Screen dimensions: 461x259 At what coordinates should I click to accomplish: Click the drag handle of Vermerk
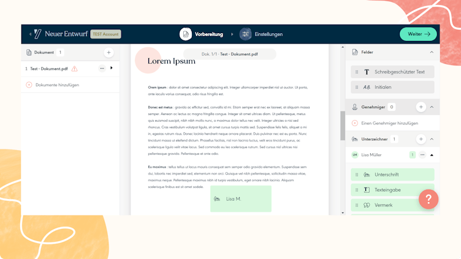[x=357, y=205]
